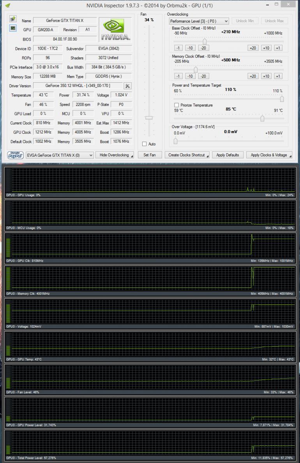Click the Unlock Min button
Image resolution: width=300 pixels, height=463 pixels.
coord(245,21)
